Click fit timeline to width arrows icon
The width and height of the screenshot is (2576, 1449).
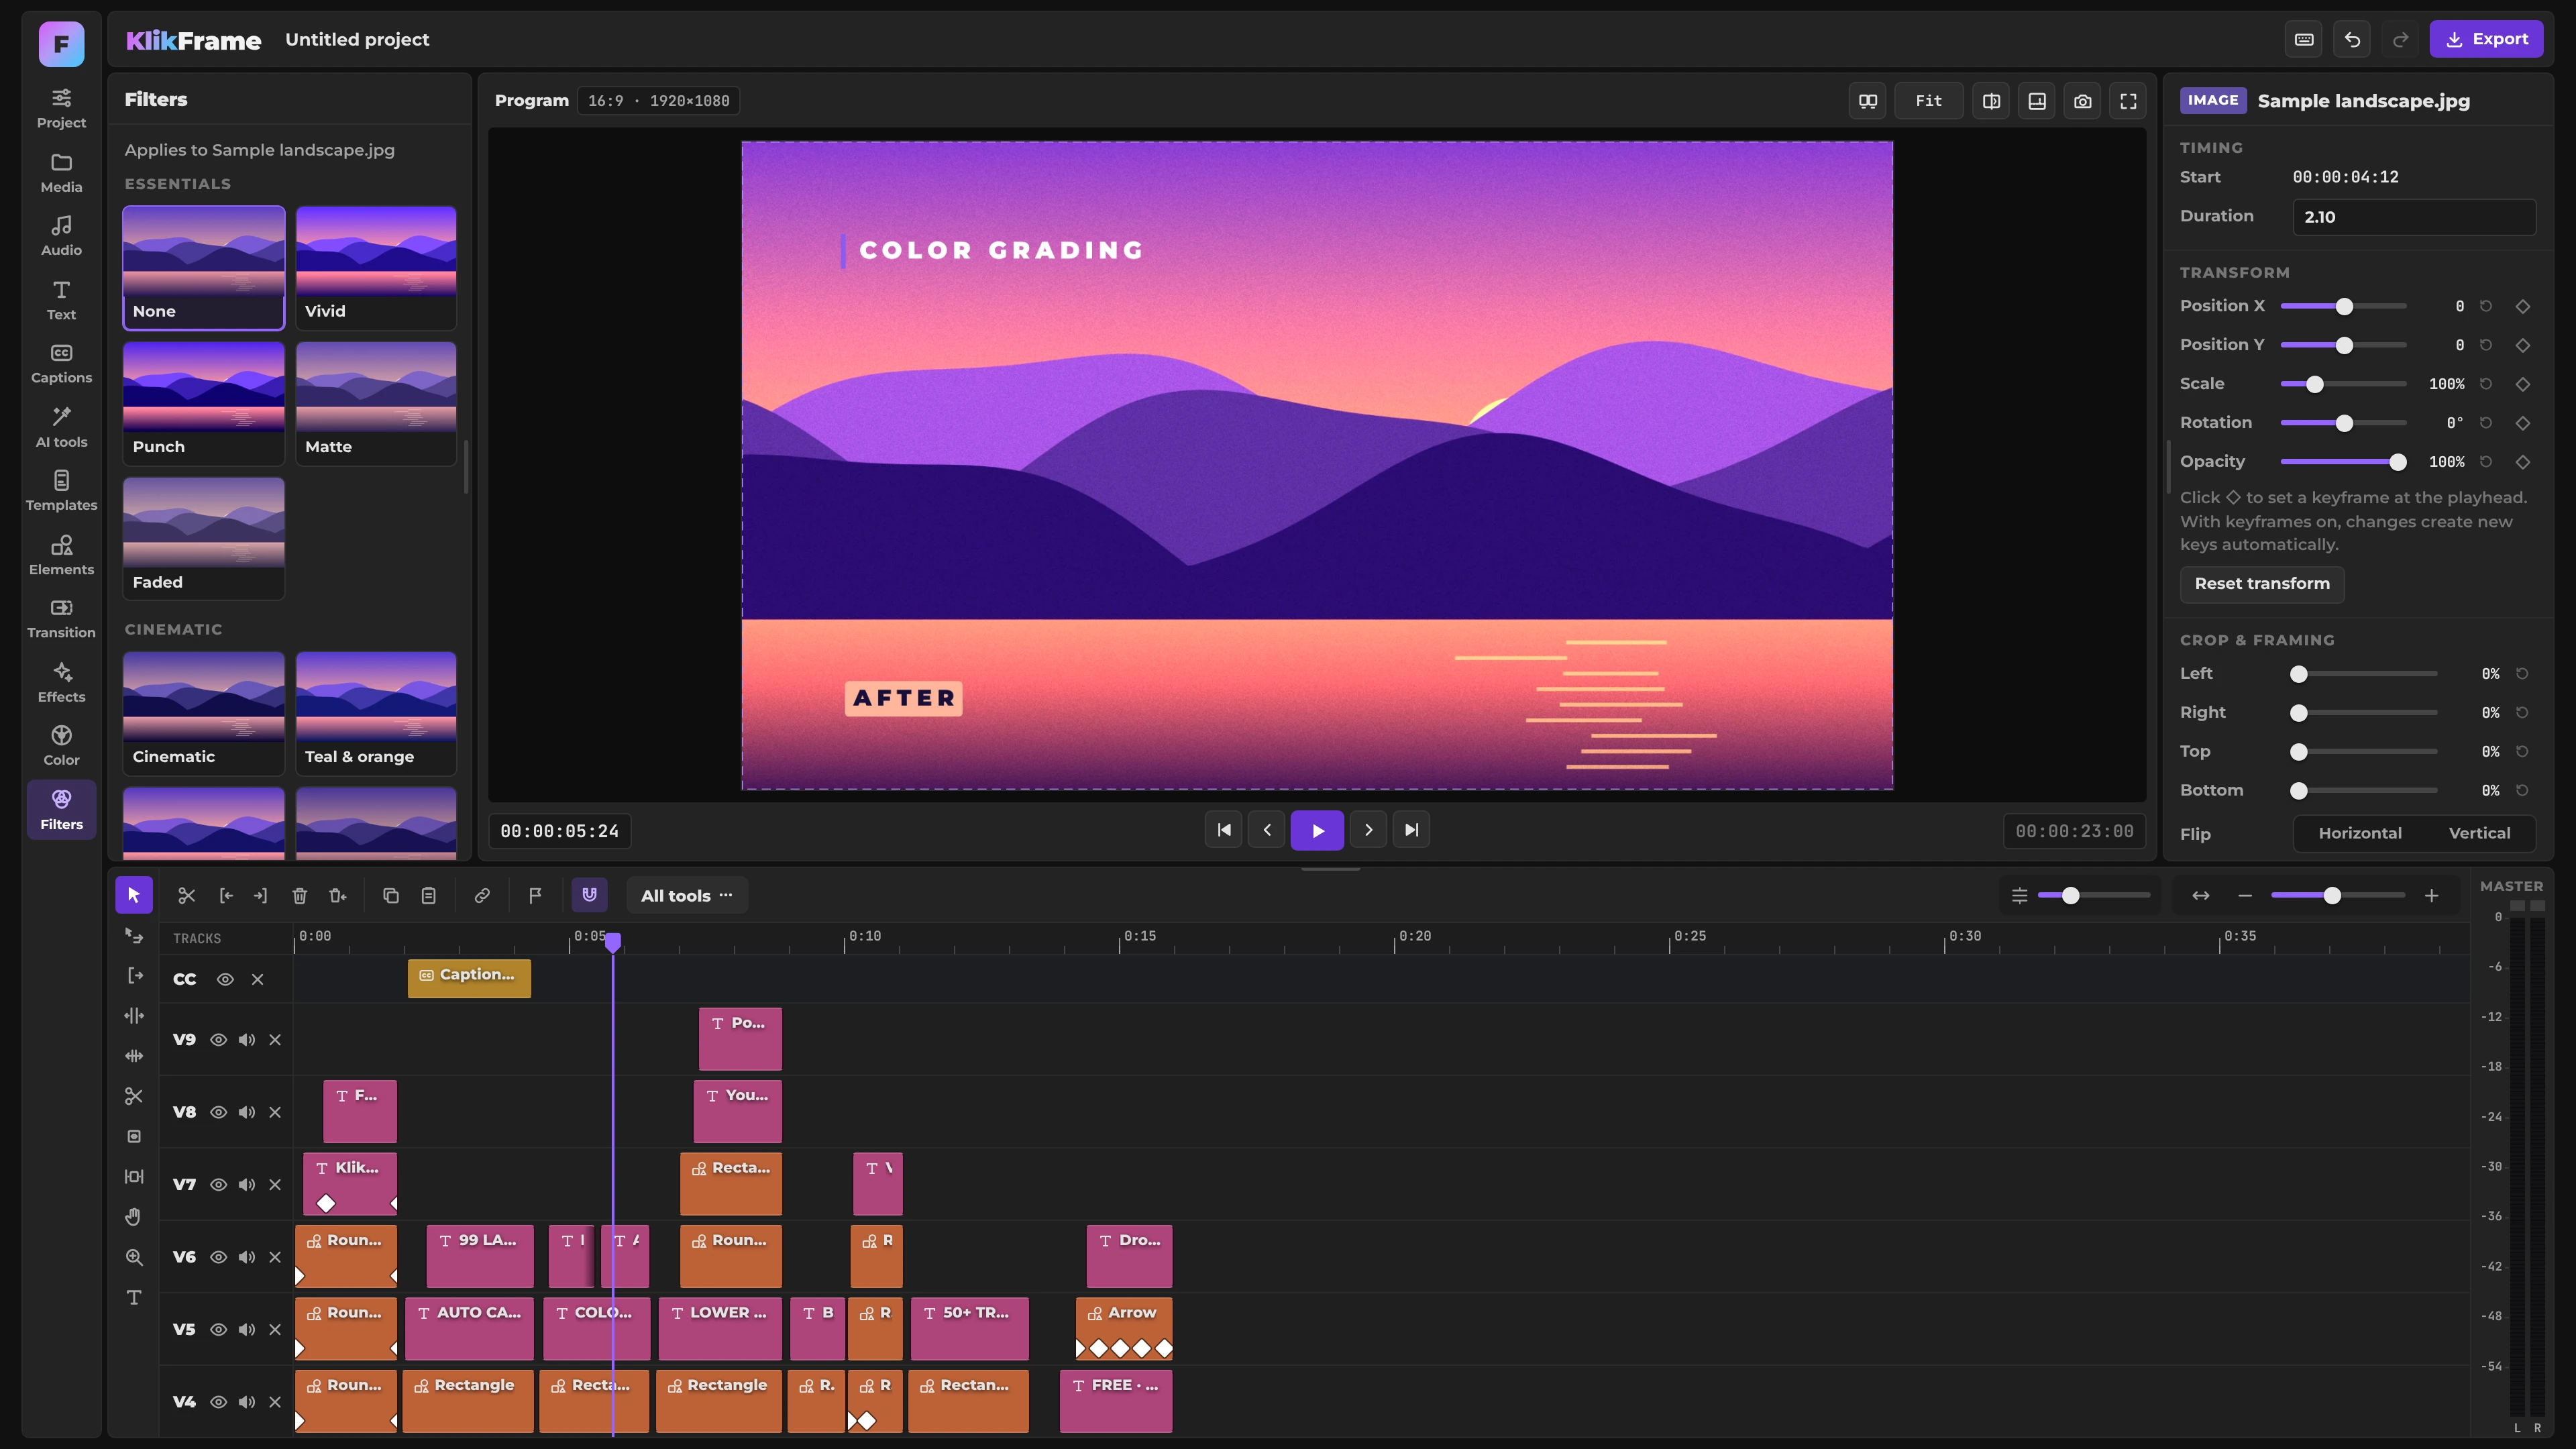pos(2201,895)
